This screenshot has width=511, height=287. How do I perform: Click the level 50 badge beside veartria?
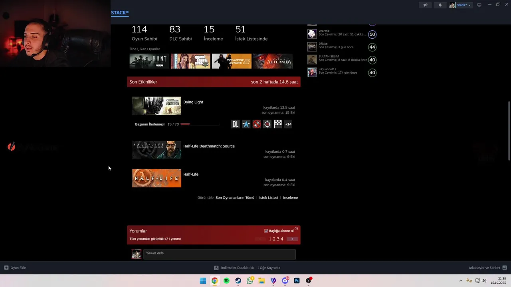pyautogui.click(x=372, y=34)
